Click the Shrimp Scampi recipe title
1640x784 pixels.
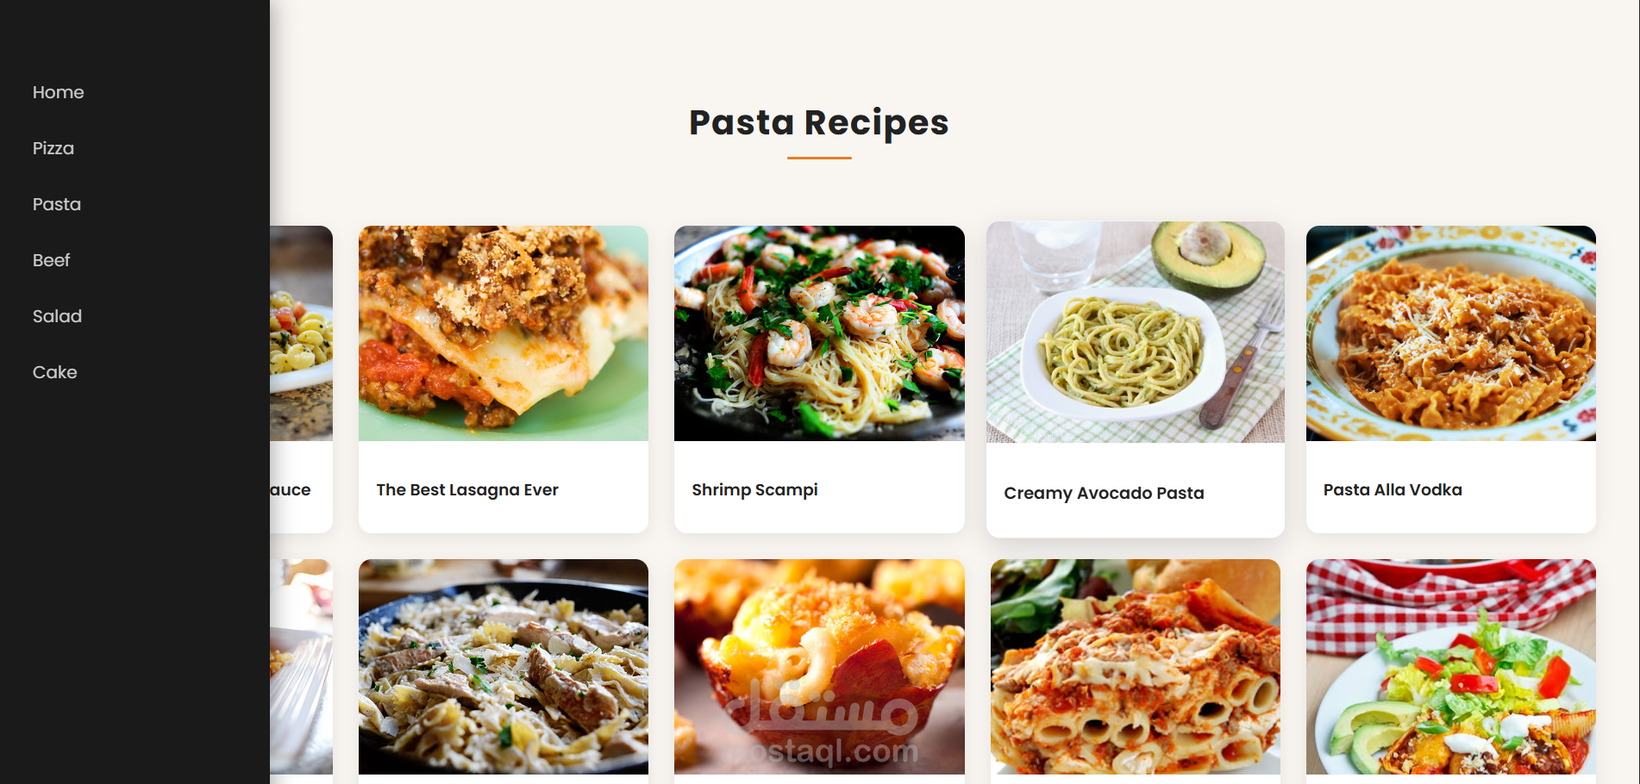point(754,489)
